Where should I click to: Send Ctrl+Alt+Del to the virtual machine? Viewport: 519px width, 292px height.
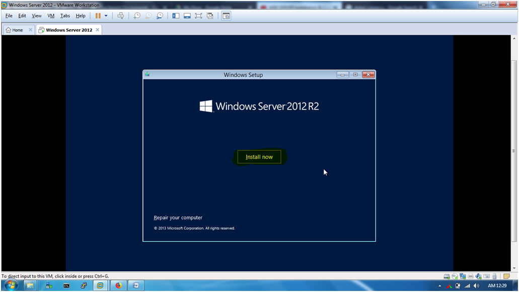pyautogui.click(x=120, y=16)
